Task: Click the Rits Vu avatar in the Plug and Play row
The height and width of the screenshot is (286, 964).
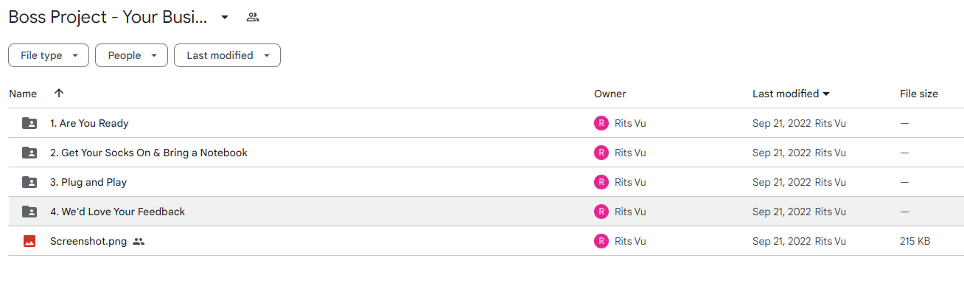Action: (601, 182)
